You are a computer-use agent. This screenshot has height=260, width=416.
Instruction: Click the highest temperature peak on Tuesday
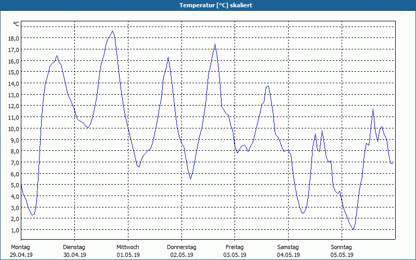tap(112, 31)
